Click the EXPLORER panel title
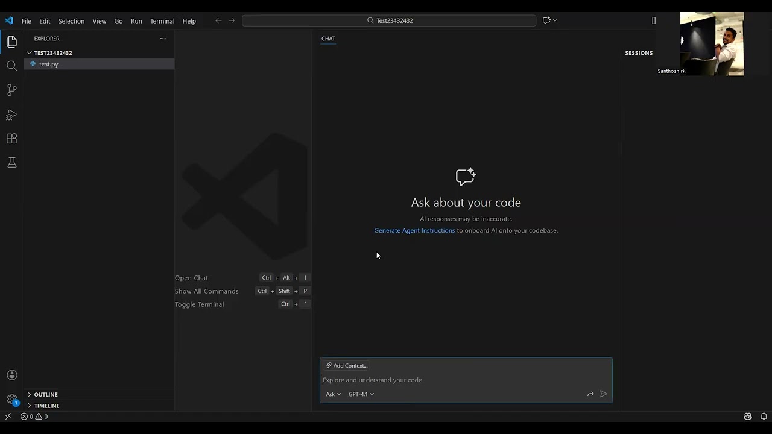772x434 pixels. (46, 39)
